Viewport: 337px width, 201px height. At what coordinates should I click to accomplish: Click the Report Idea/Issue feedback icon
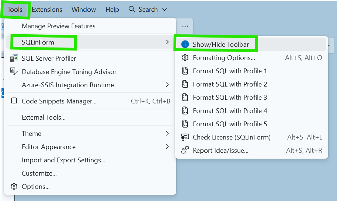(185, 150)
